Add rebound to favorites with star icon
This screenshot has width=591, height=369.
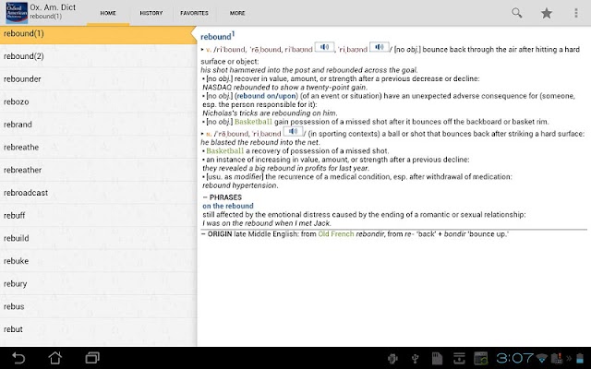click(546, 13)
